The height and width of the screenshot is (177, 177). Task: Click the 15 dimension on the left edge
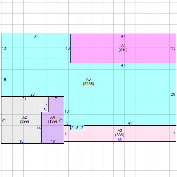point(4,80)
